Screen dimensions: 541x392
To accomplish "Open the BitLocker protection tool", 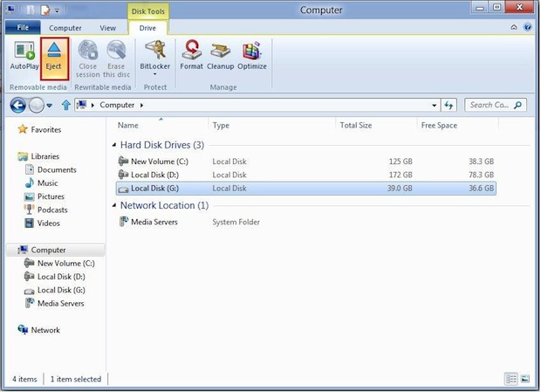I will (x=155, y=57).
